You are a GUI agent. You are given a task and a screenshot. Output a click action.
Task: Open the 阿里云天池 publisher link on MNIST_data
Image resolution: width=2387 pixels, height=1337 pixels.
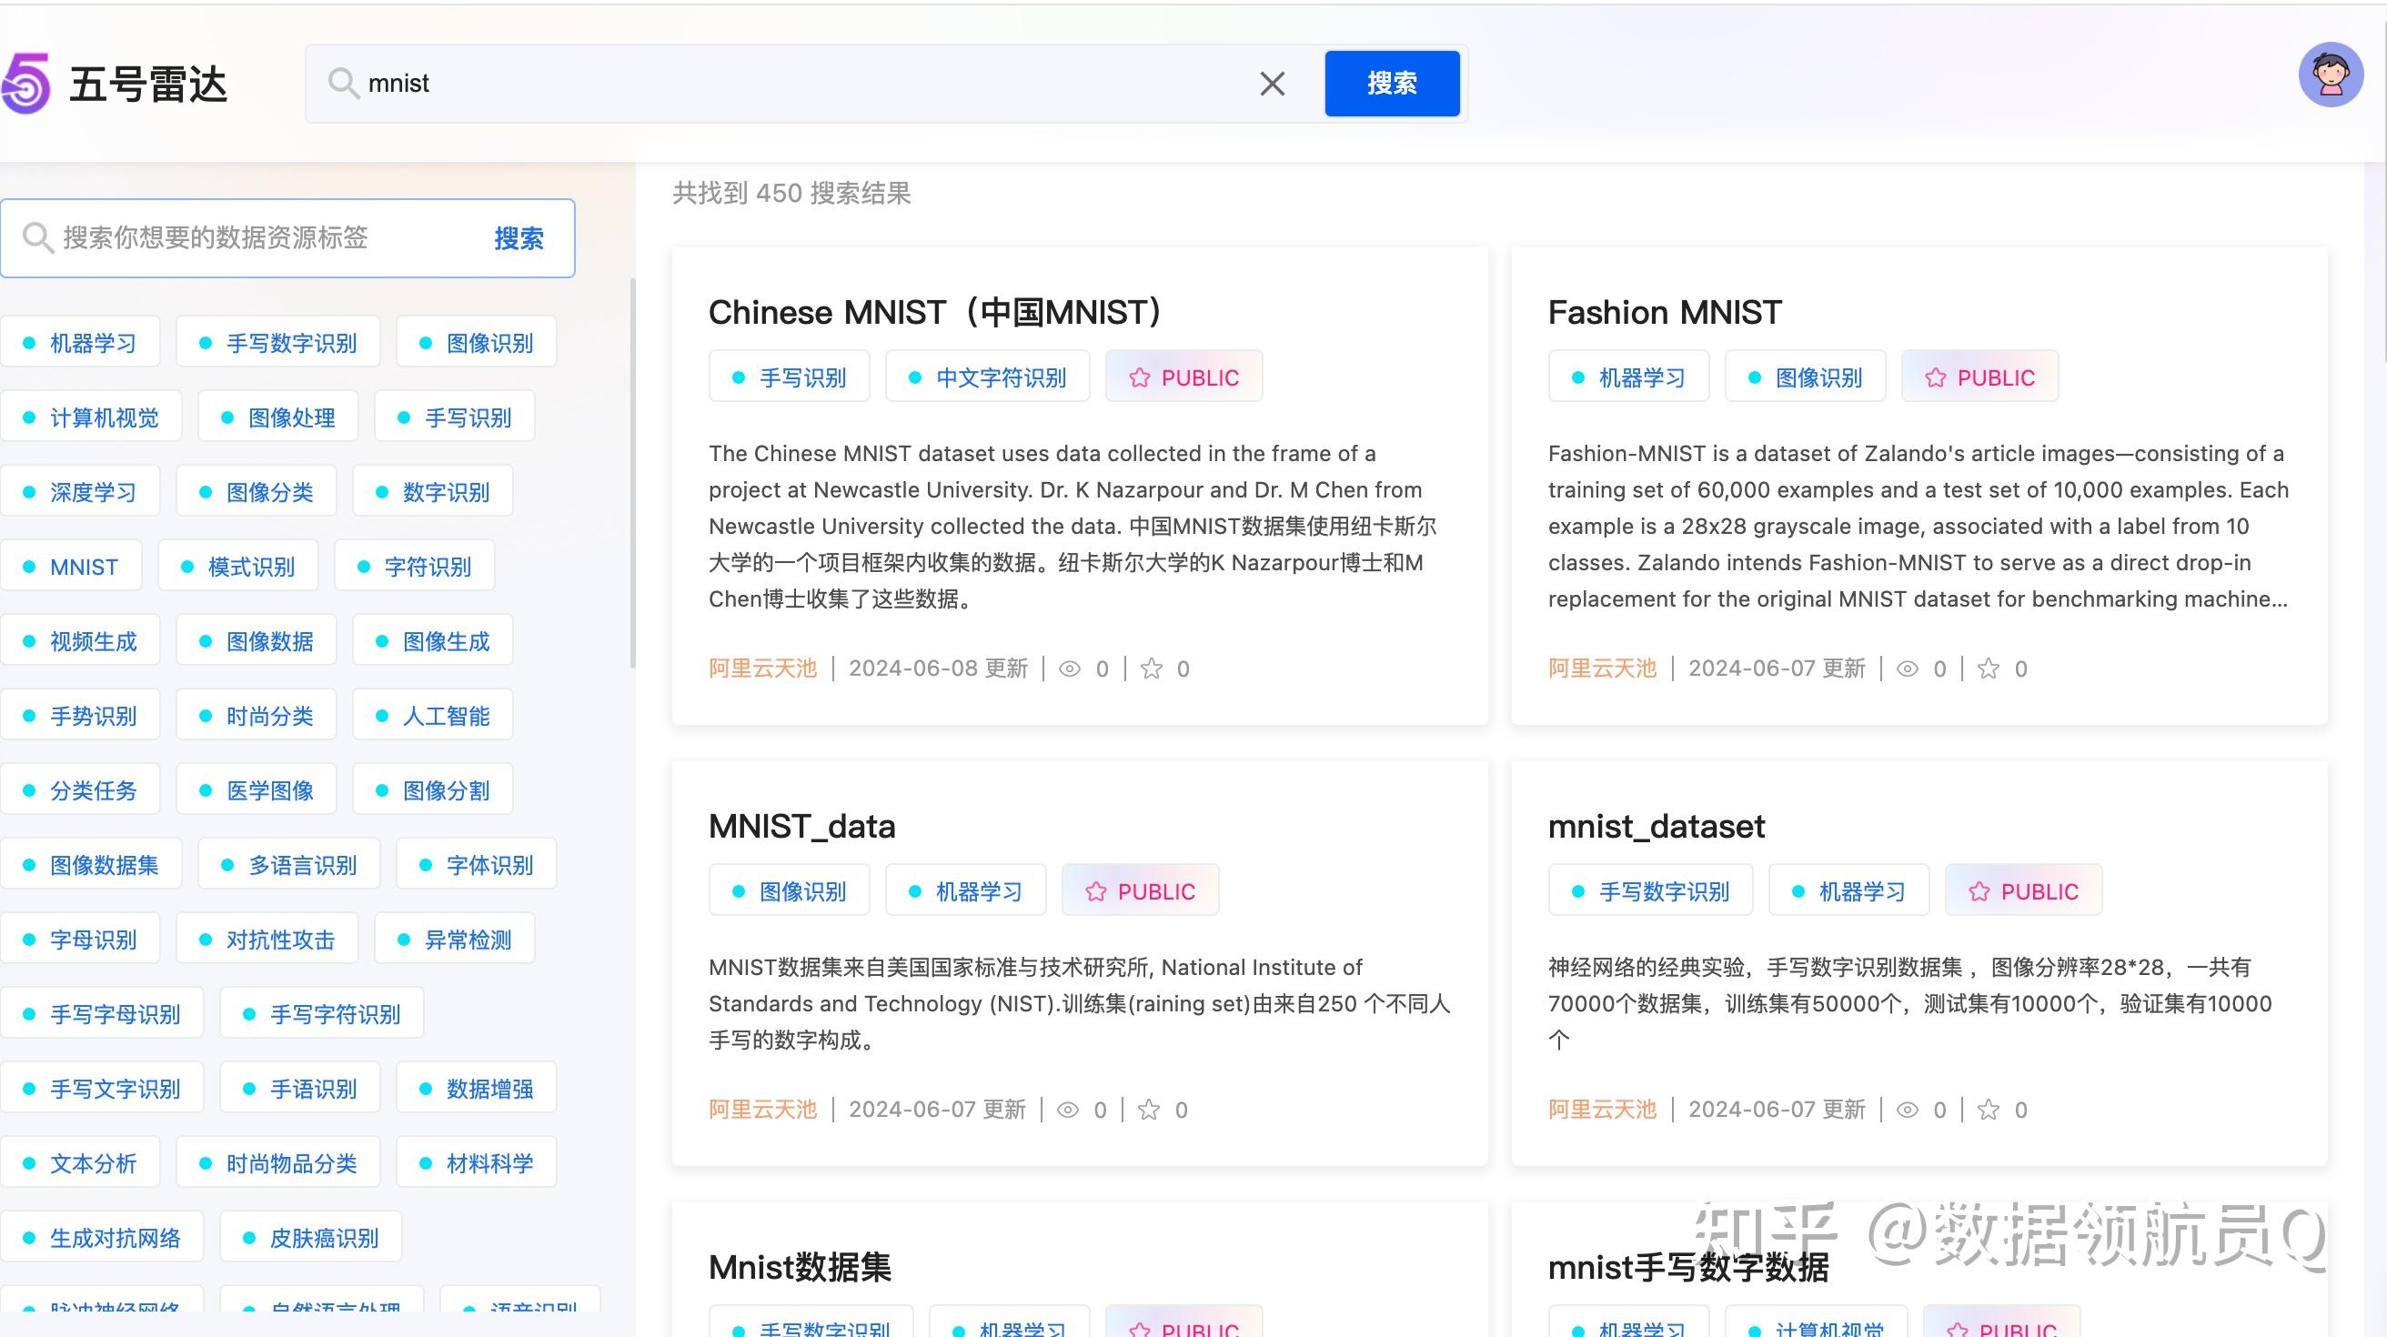click(762, 1109)
